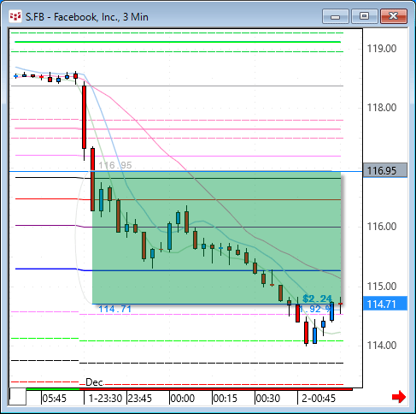Image resolution: width=416 pixels, height=414 pixels.
Task: Click the red scroll-right arrow
Action: coord(399,397)
